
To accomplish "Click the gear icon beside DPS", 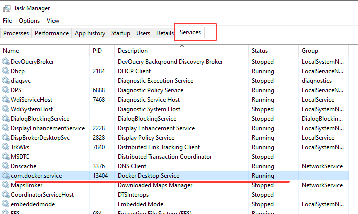I will [x=6, y=90].
